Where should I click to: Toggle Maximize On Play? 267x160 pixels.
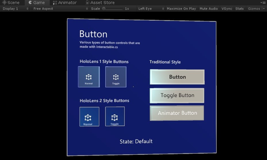[181, 9]
